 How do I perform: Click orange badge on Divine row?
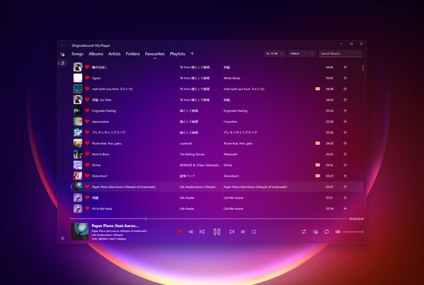point(317,165)
